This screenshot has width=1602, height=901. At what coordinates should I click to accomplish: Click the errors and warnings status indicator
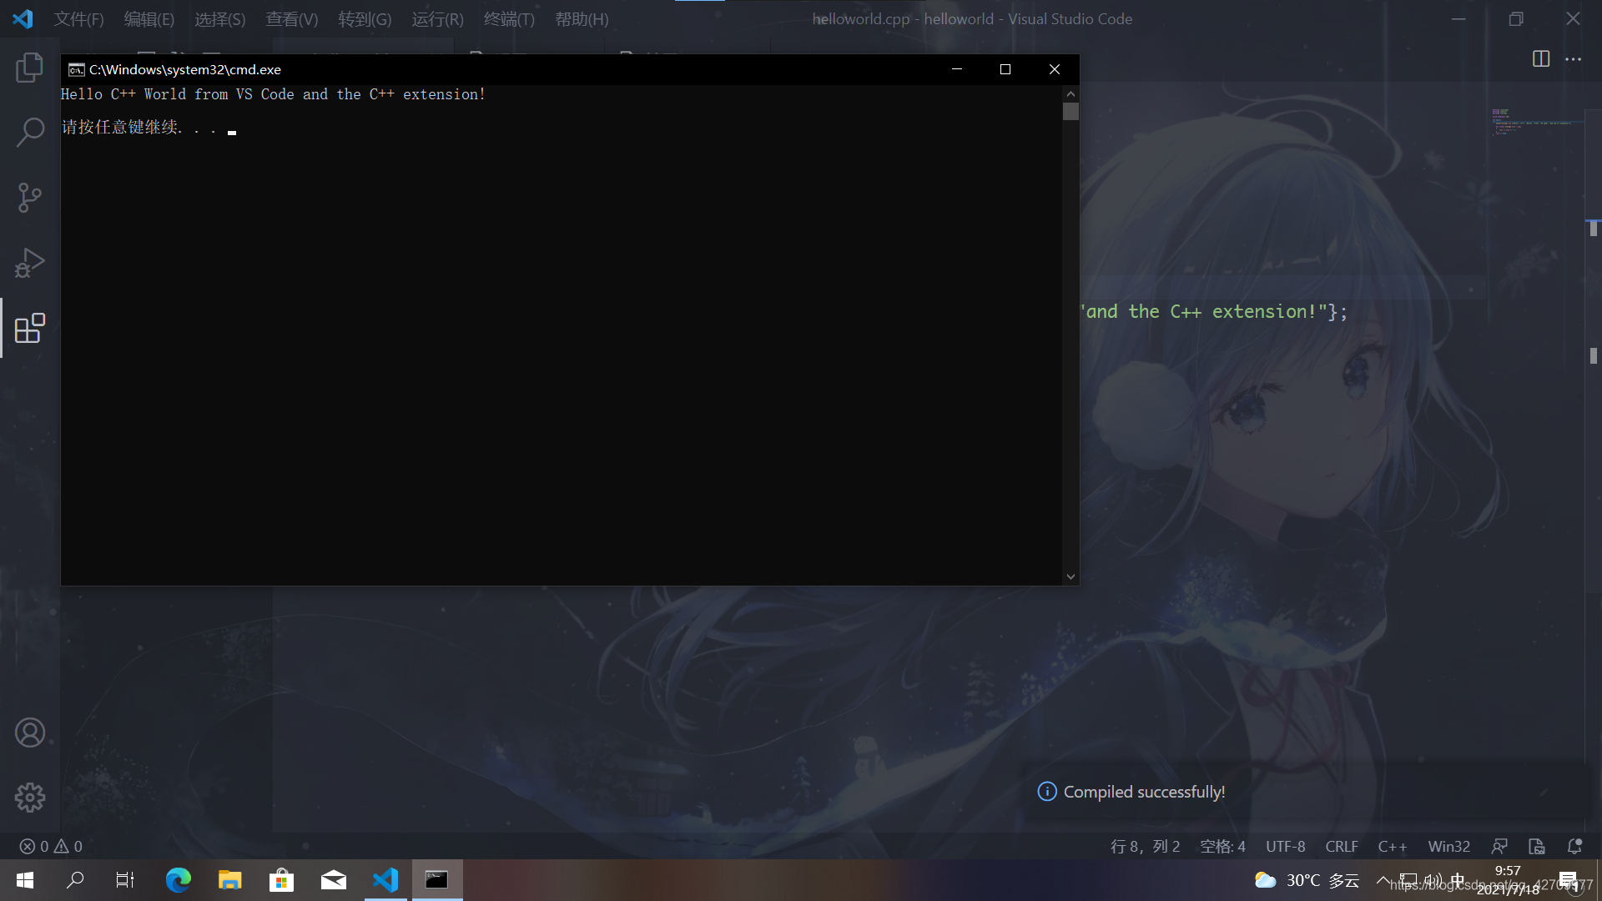[51, 846]
